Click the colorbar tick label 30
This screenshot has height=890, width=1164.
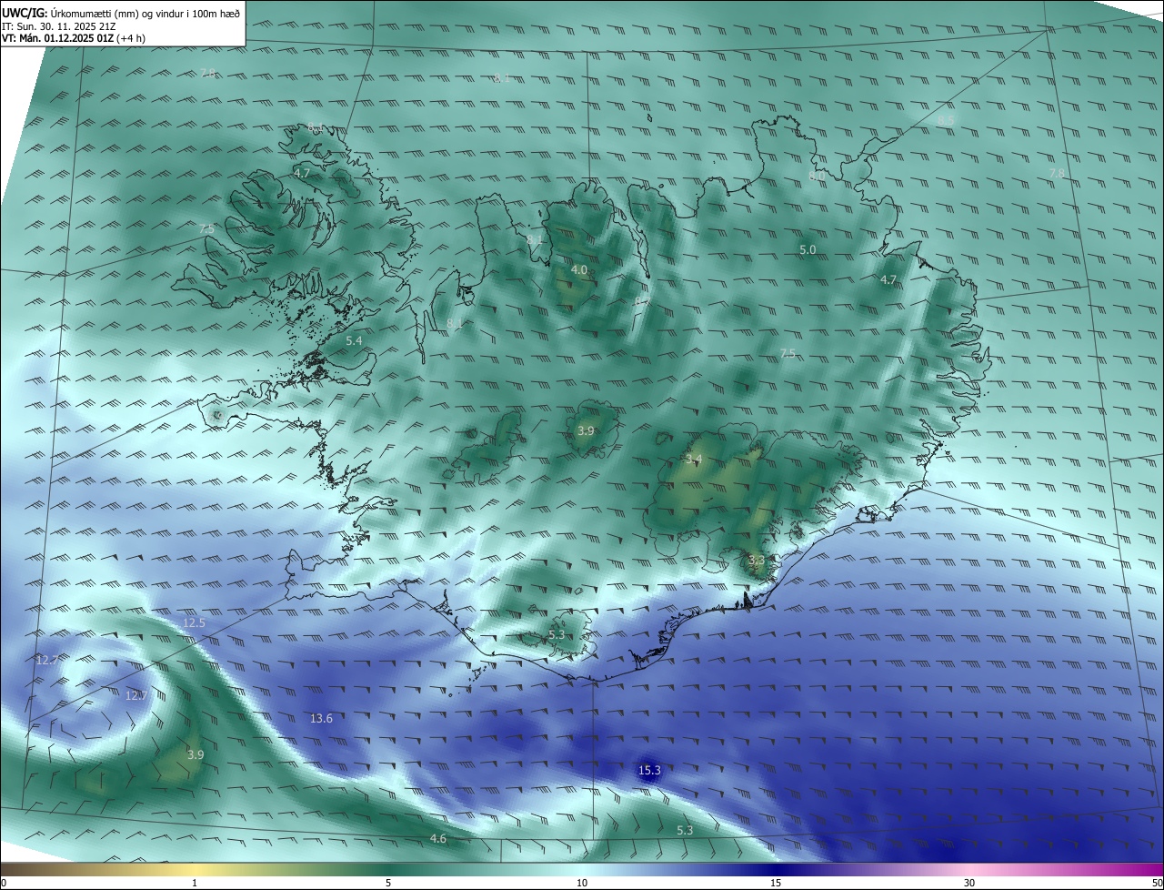tap(969, 883)
